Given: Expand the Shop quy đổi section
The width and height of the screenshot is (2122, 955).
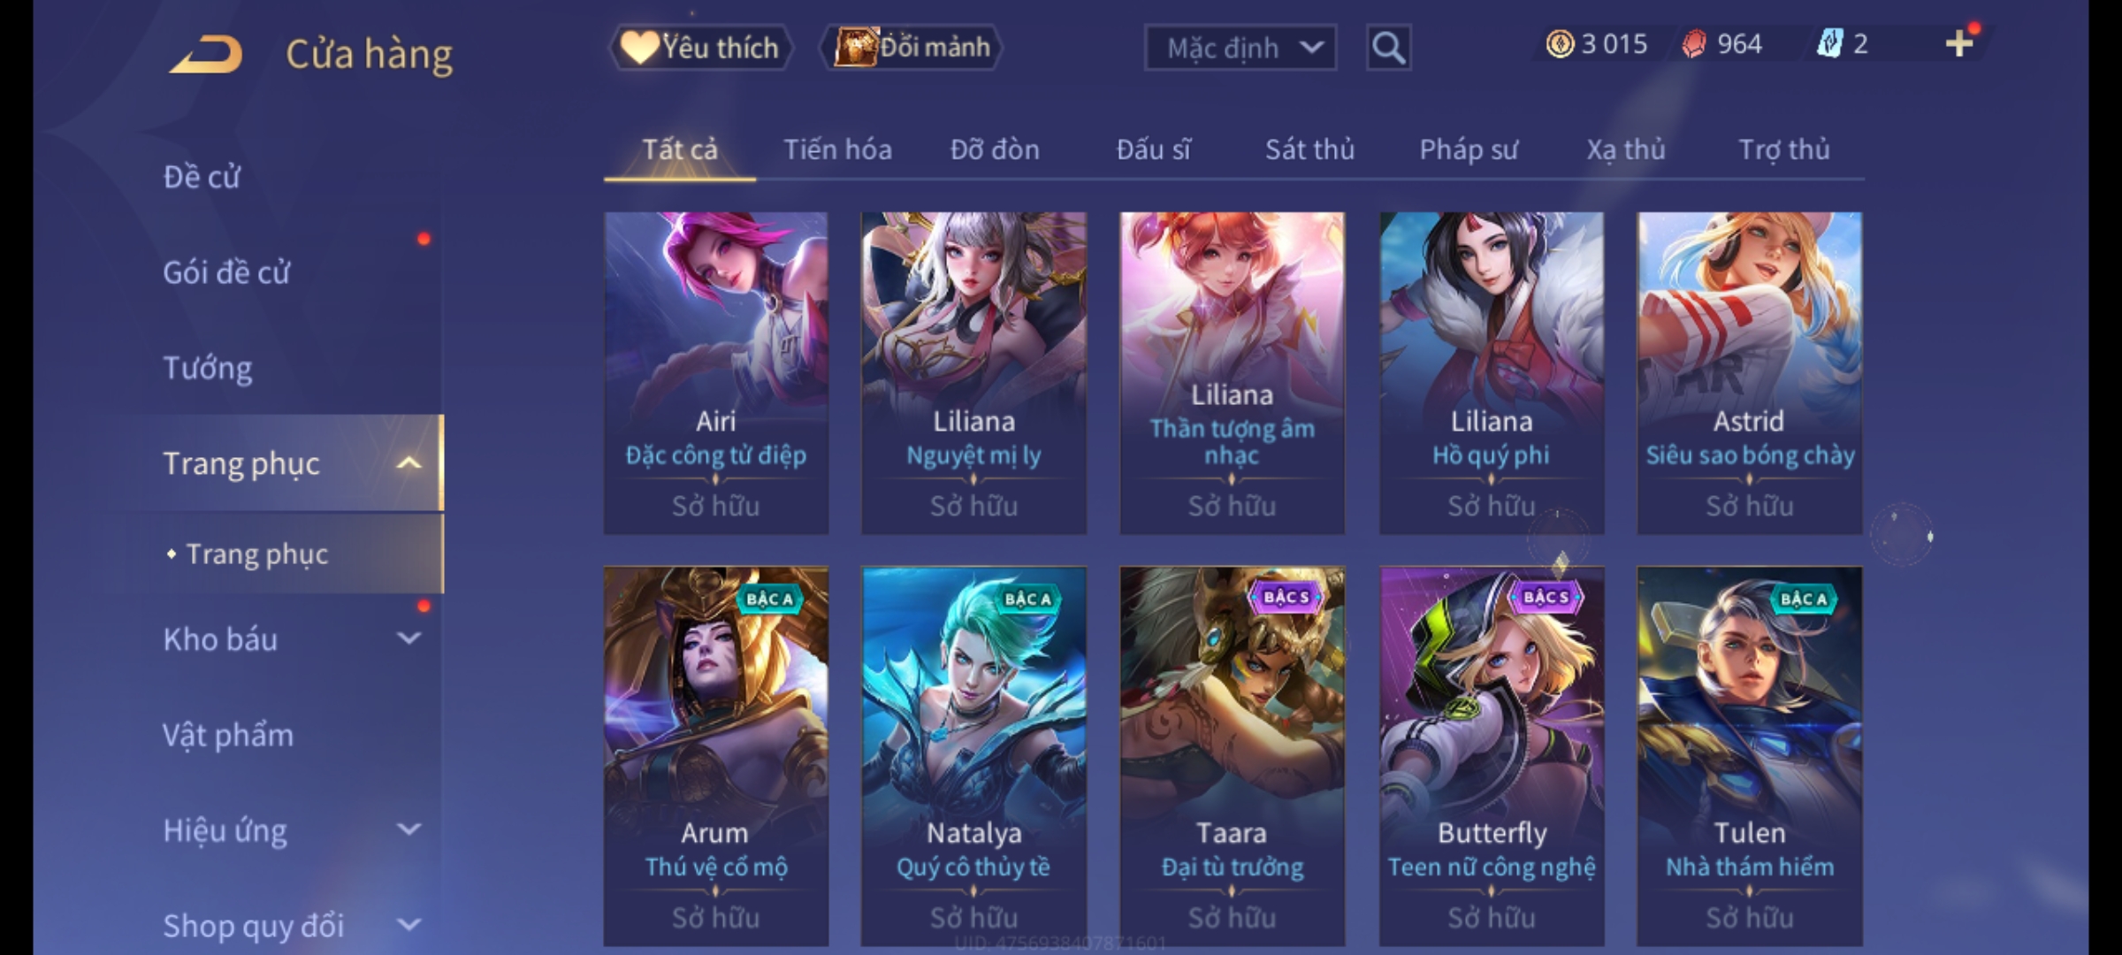Looking at the screenshot, I should tap(409, 925).
